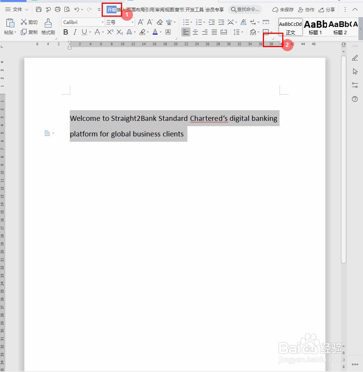The height and width of the screenshot is (372, 363).
Task: Click the Undo arrow icon
Action: [x=77, y=9]
